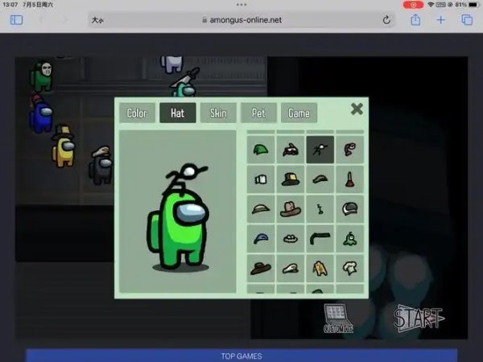Open the Skin tab
This screenshot has width=483, height=362.
click(218, 113)
